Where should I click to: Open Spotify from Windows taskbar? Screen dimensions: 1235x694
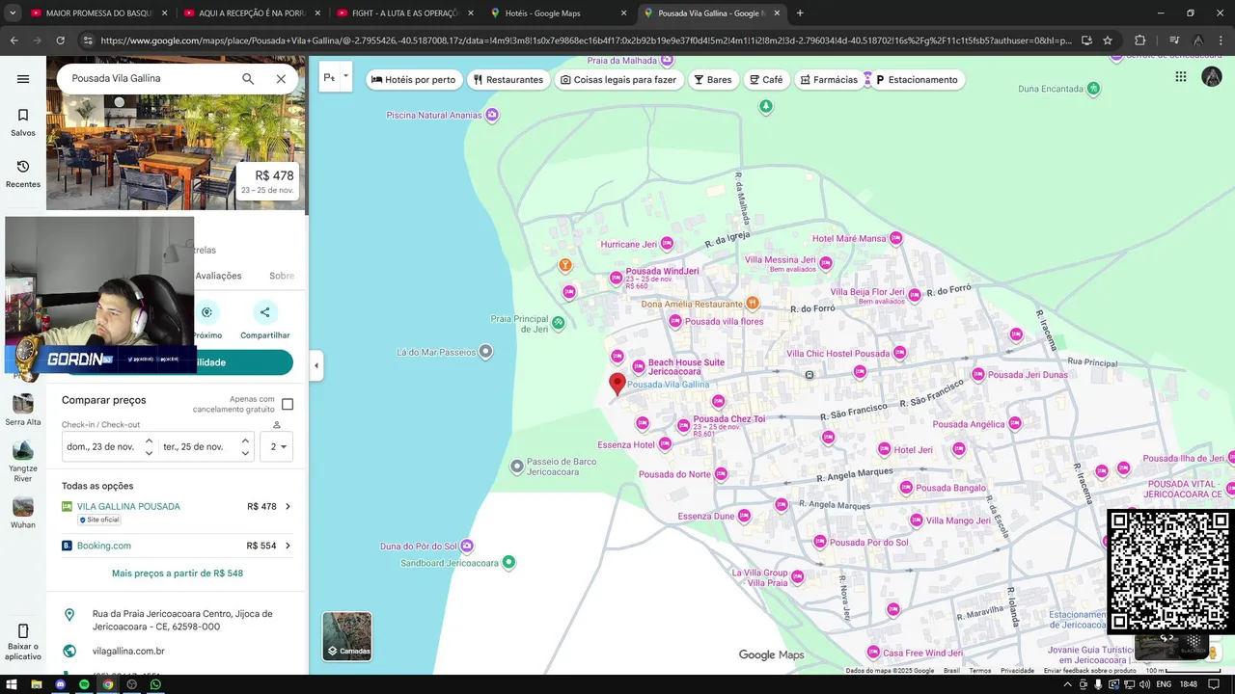(x=84, y=684)
